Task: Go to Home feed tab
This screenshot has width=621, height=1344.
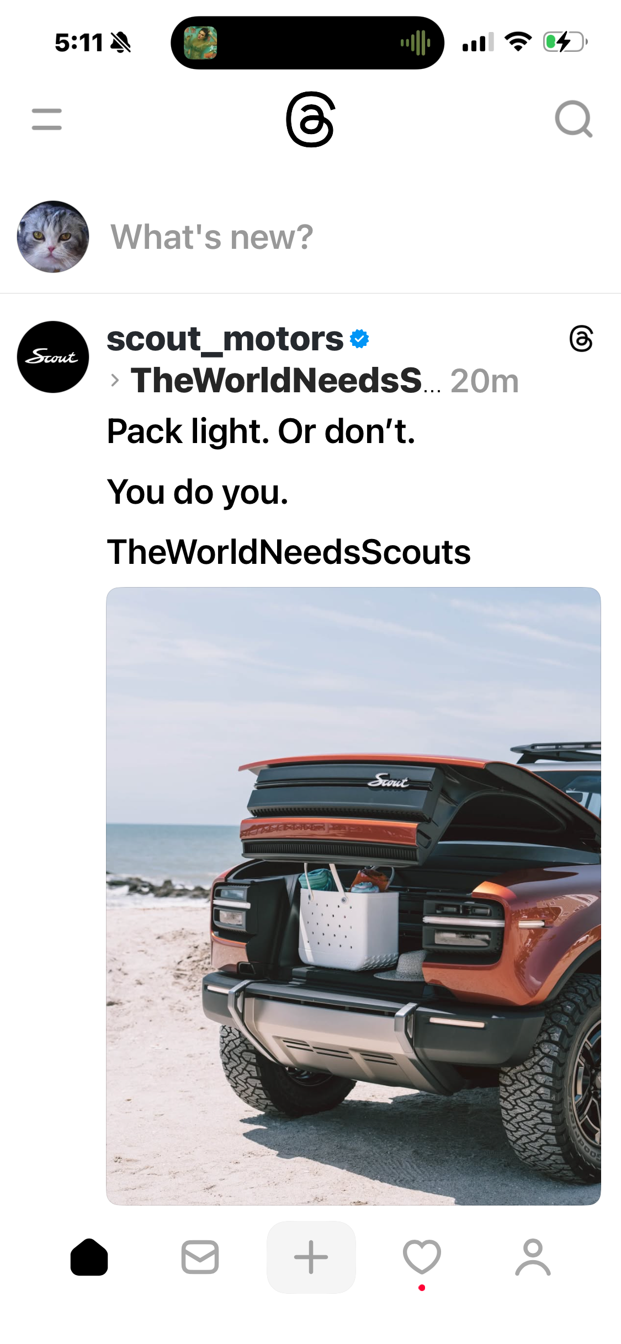Action: click(89, 1257)
